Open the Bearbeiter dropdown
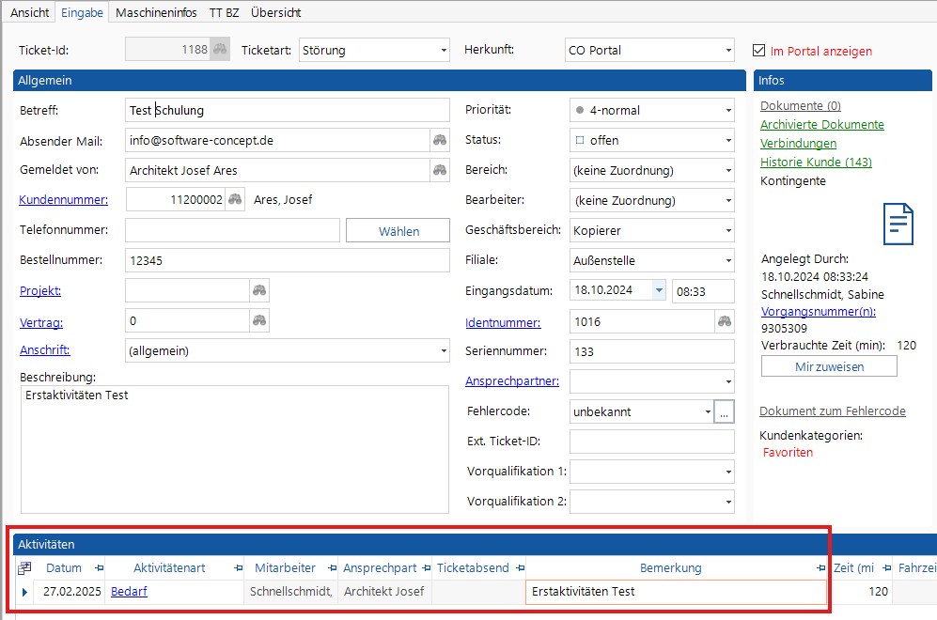937x620 pixels. pos(728,201)
